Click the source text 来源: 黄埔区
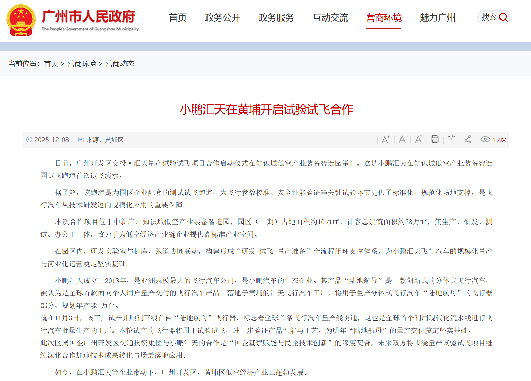The width and height of the screenshot is (531, 381). pos(105,140)
